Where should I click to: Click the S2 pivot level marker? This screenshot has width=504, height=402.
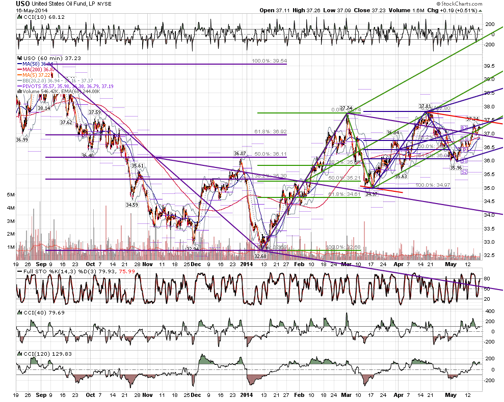tap(464, 172)
